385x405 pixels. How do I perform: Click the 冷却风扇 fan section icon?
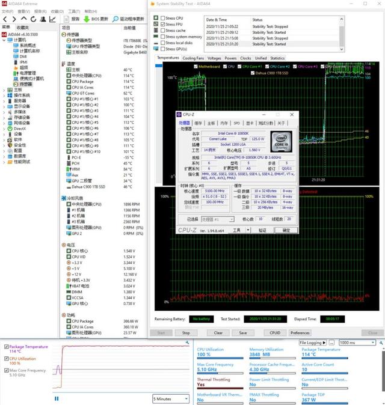click(64, 198)
